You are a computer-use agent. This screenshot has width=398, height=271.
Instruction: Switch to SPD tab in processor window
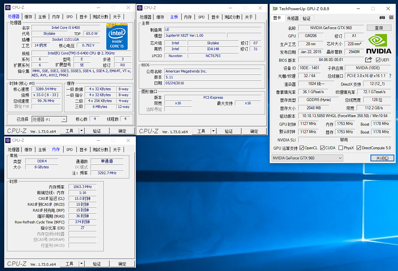(x=70, y=17)
